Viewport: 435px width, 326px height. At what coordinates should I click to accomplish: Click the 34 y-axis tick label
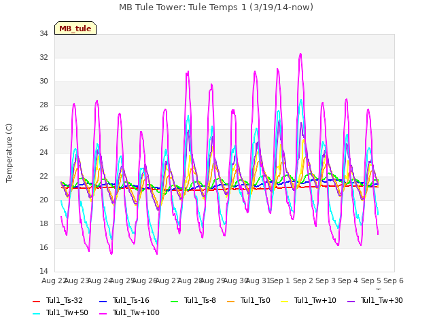point(43,34)
